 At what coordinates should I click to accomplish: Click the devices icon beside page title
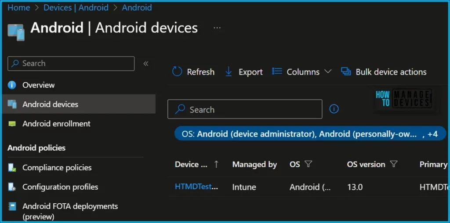(16, 32)
